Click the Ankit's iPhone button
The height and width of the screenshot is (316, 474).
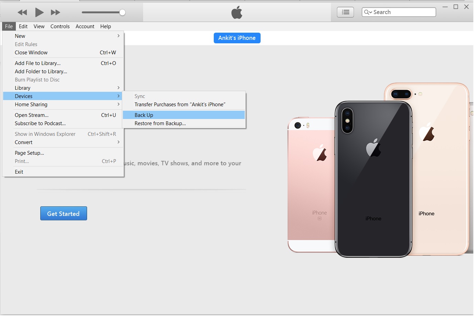tap(237, 38)
